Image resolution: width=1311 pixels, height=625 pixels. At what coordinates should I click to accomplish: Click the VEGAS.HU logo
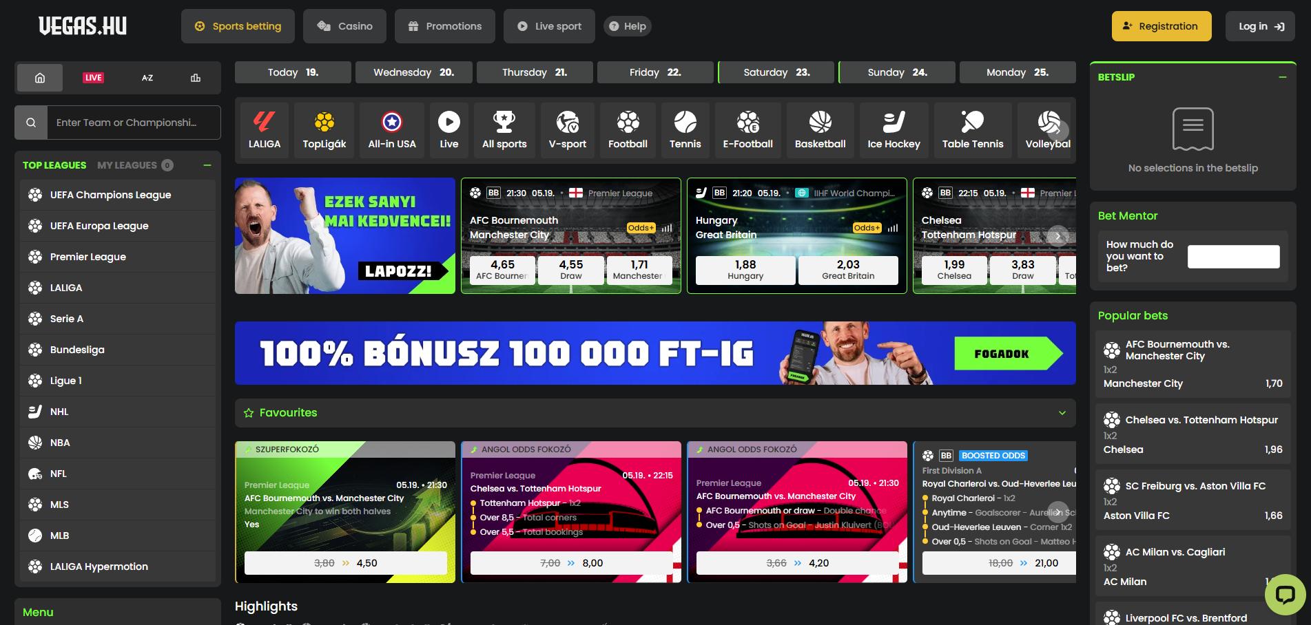click(83, 26)
